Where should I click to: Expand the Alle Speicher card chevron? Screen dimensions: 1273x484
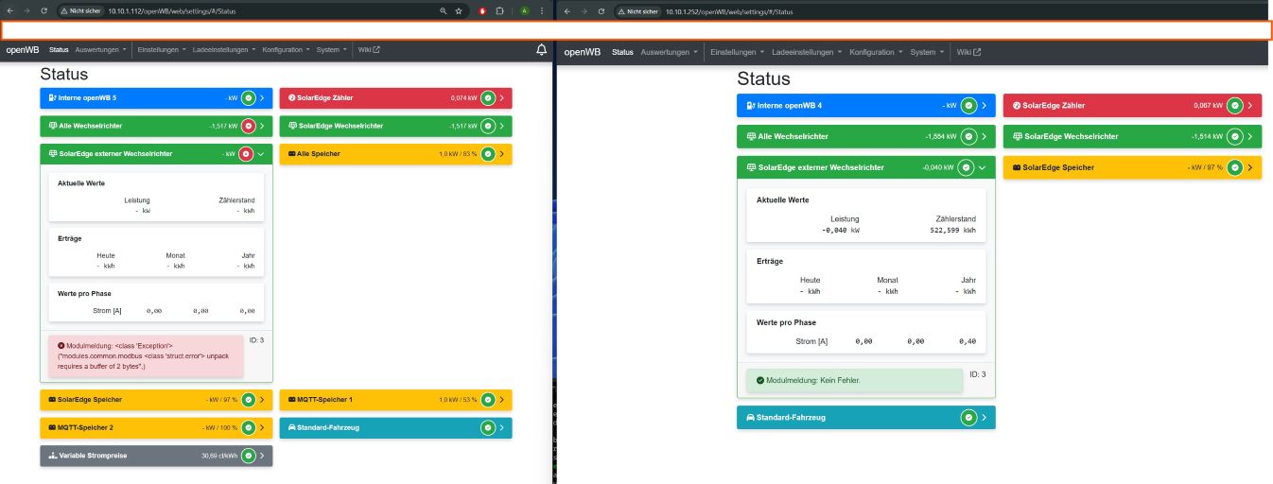coord(501,153)
